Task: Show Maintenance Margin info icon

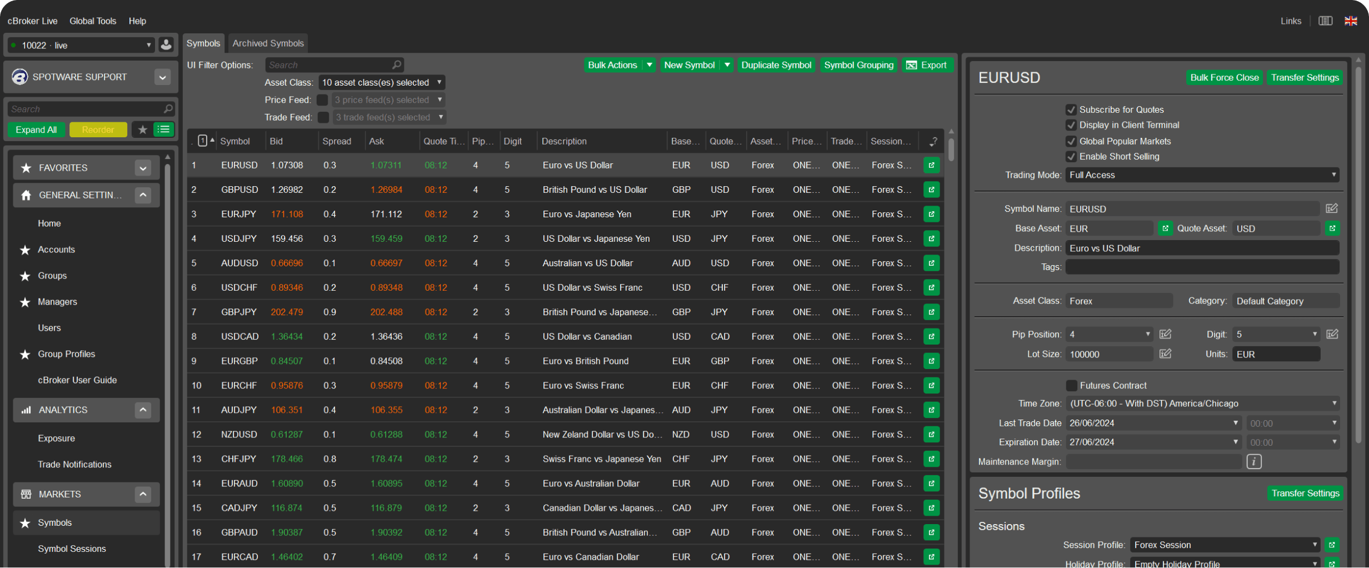Action: coord(1254,462)
